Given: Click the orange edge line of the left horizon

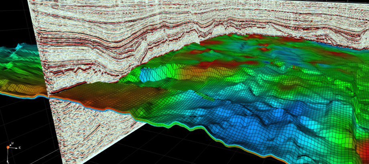Looking at the screenshot, I should (20, 95).
